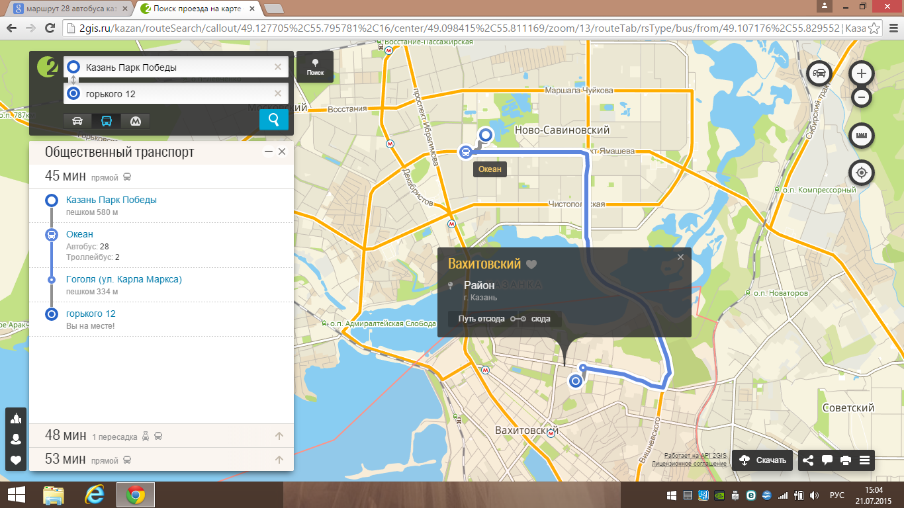Image resolution: width=904 pixels, height=508 pixels.
Task: Select car route mode
Action: point(77,120)
